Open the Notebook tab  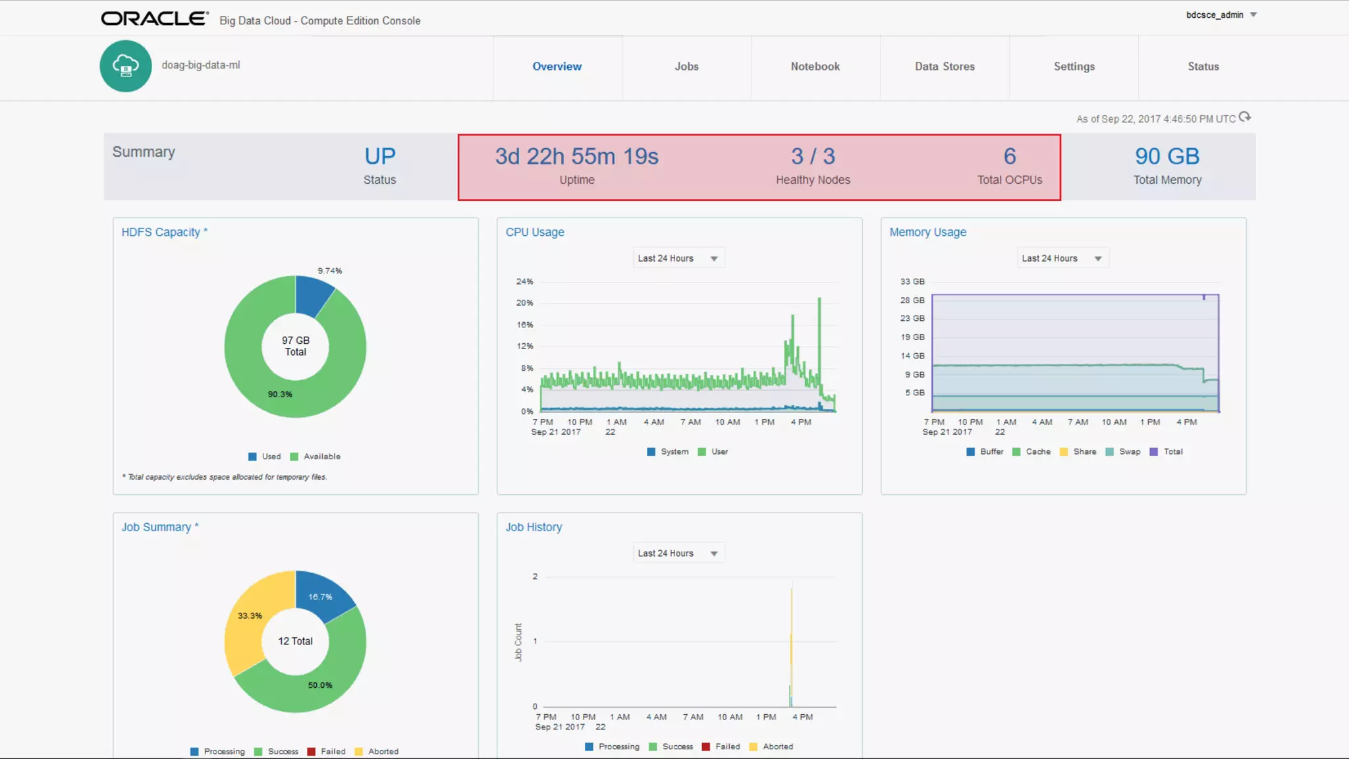(815, 67)
